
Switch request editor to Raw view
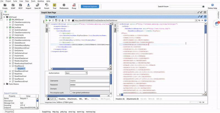[47, 30]
